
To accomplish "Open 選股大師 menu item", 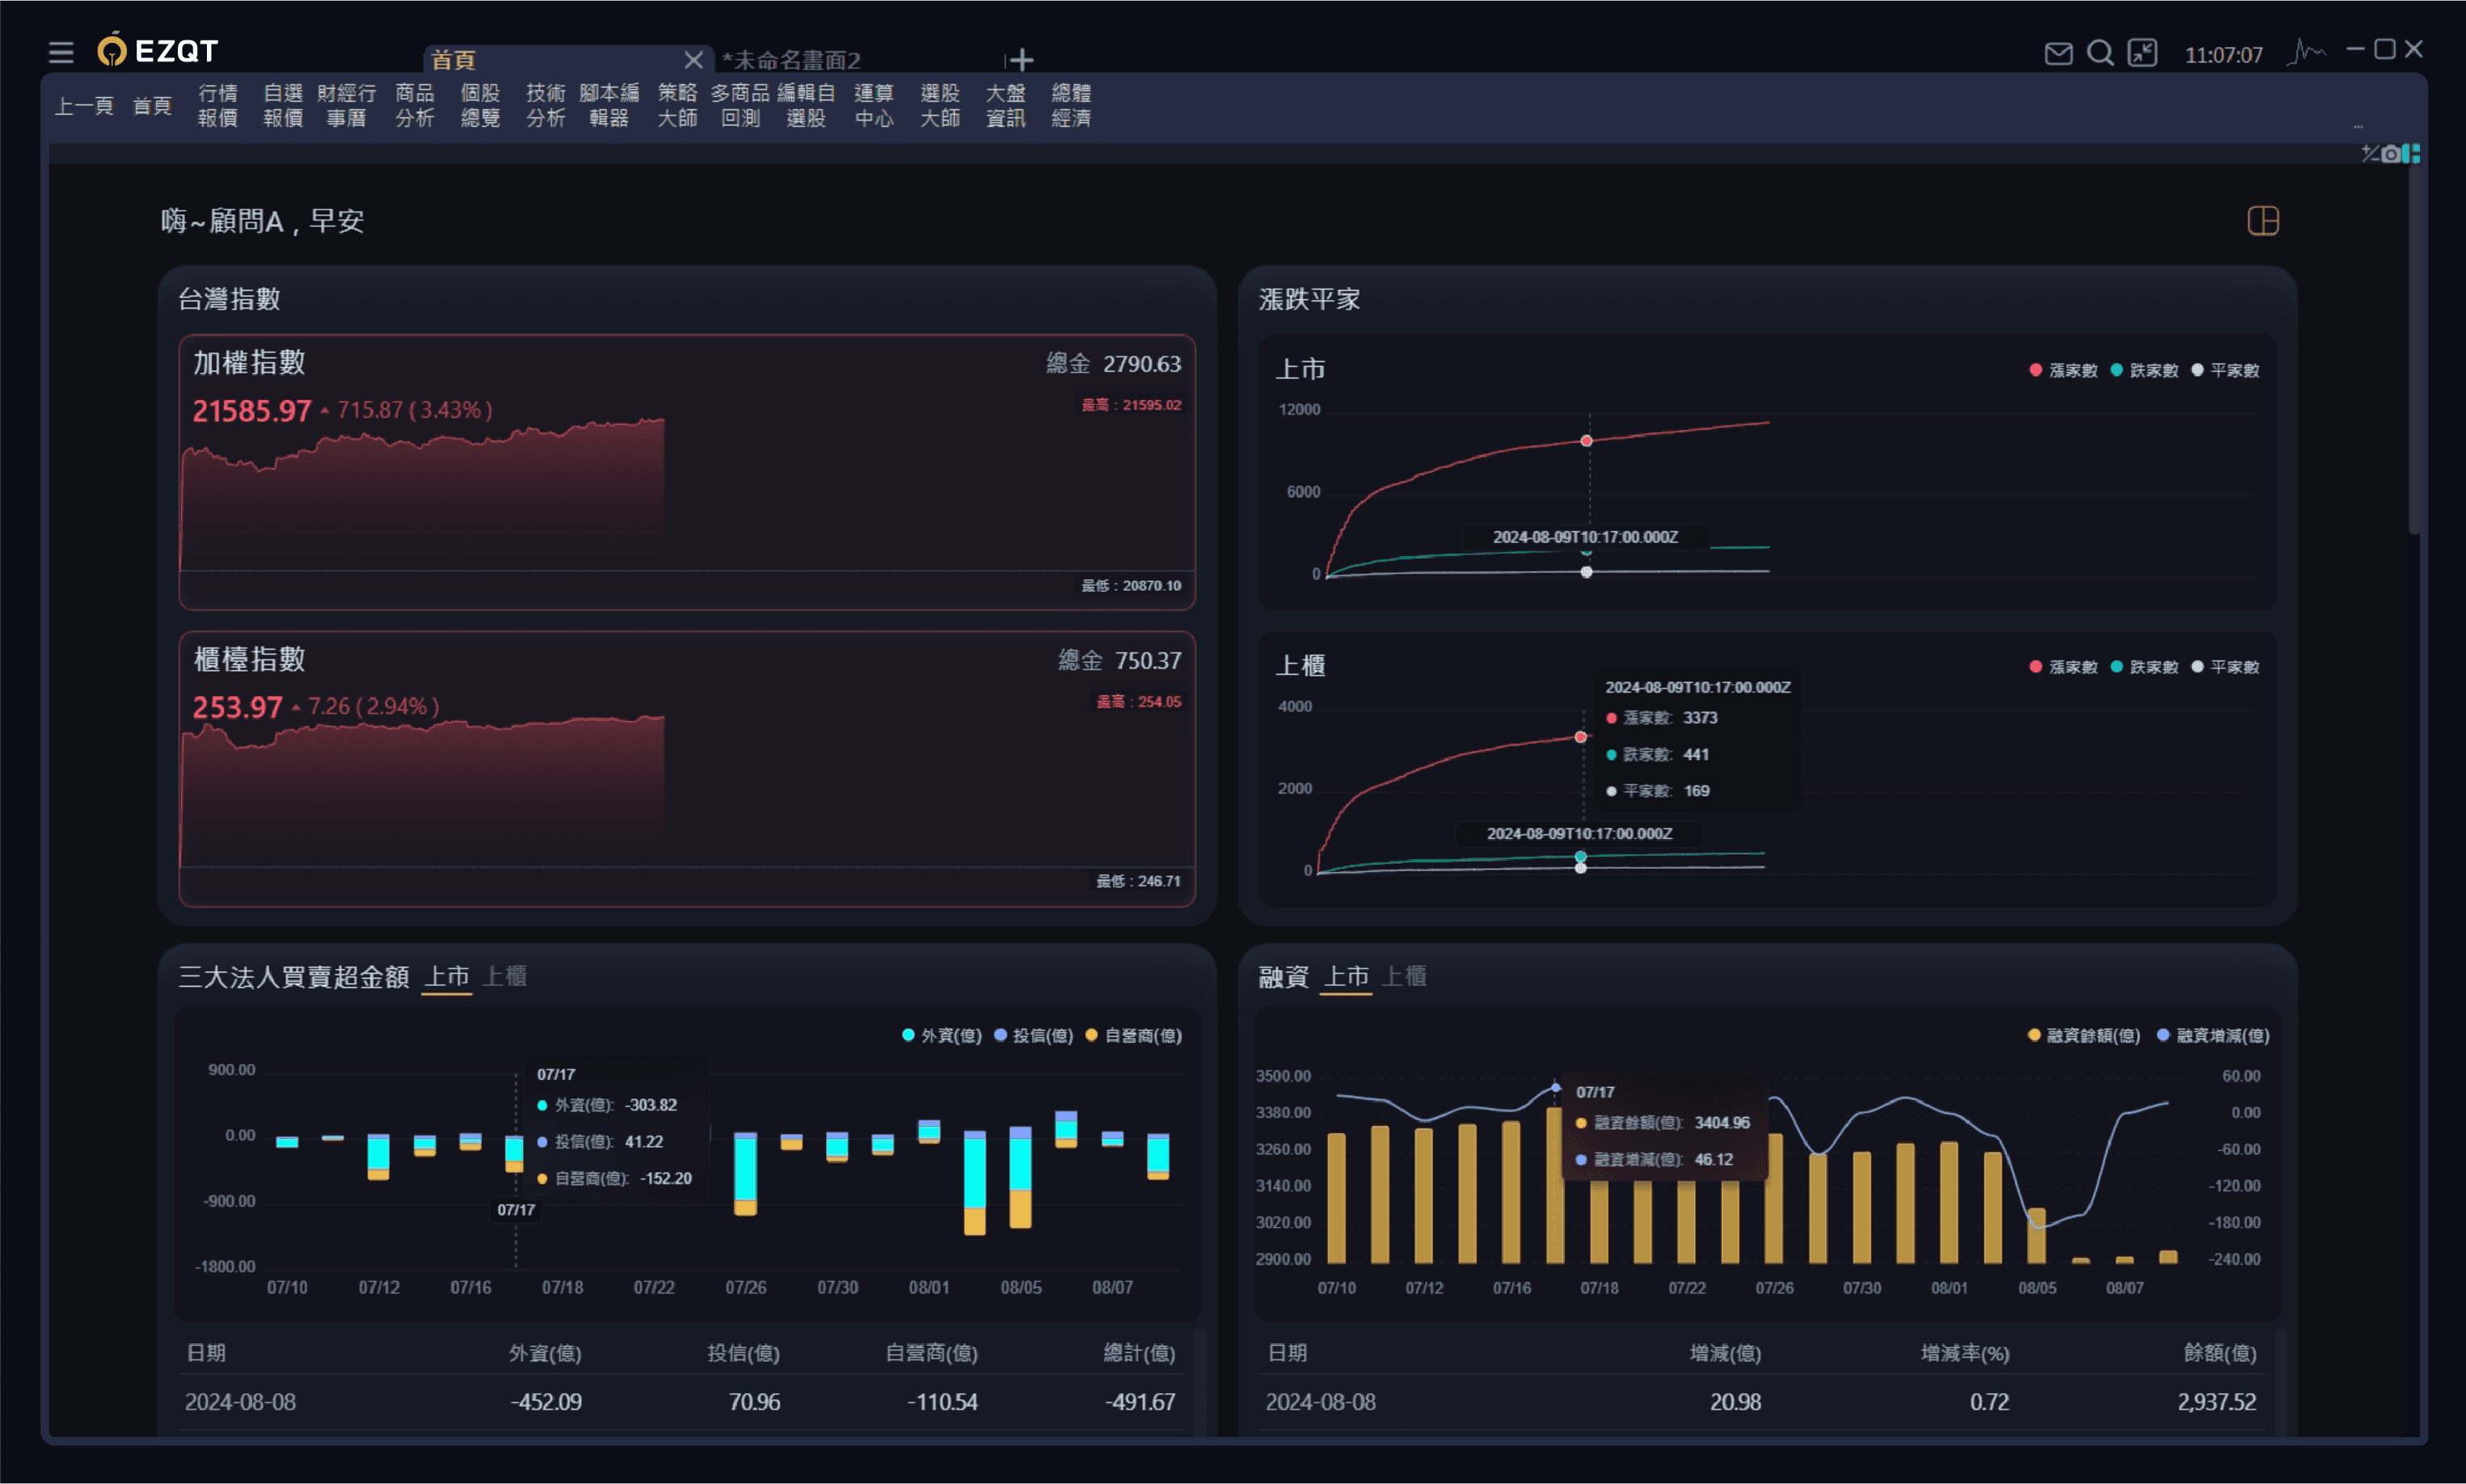I will pyautogui.click(x=939, y=105).
